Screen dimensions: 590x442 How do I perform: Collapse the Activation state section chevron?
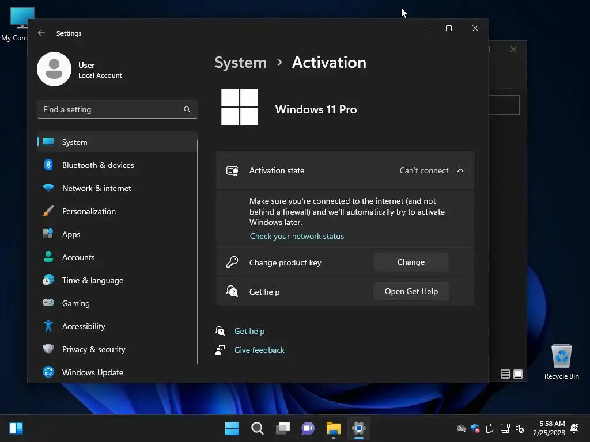pyautogui.click(x=460, y=170)
